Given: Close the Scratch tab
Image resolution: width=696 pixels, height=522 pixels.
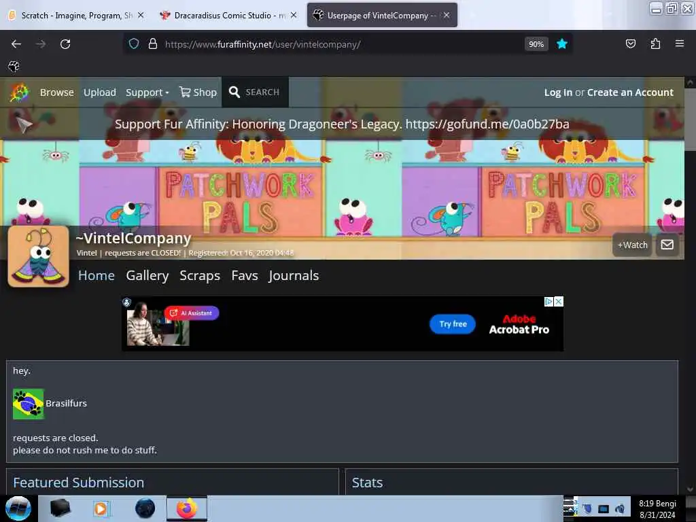Looking at the screenshot, I should click(141, 15).
